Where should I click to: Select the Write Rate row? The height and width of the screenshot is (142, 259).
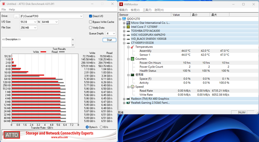coord(184,95)
